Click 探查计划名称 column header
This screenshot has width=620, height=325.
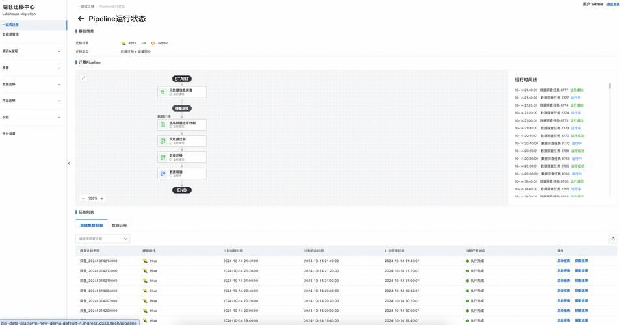90,251
